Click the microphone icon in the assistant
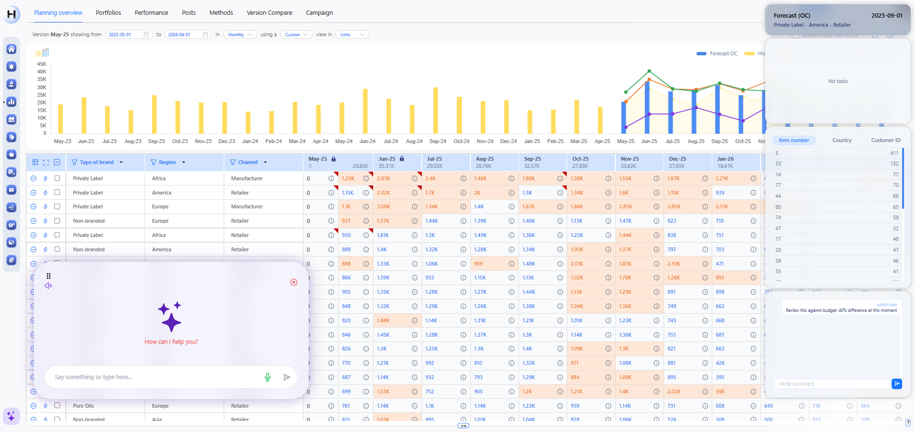Image resolution: width=915 pixels, height=432 pixels. 268,377
